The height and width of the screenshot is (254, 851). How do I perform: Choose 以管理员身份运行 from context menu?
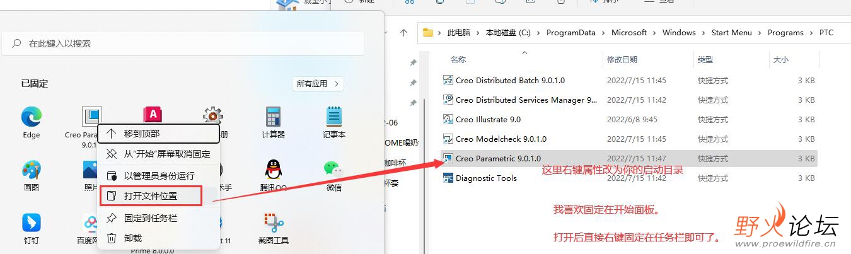(158, 176)
